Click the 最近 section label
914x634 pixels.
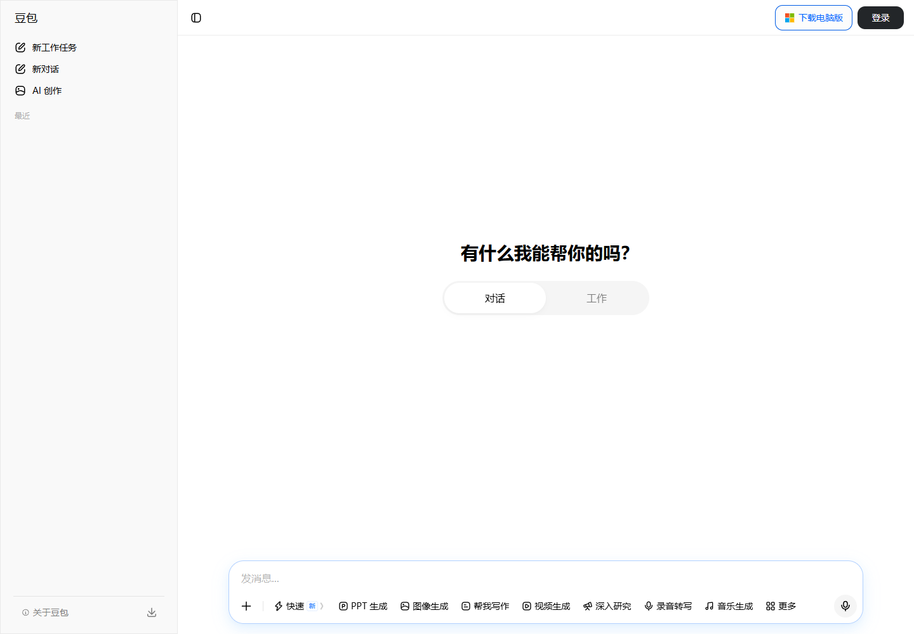[22, 116]
